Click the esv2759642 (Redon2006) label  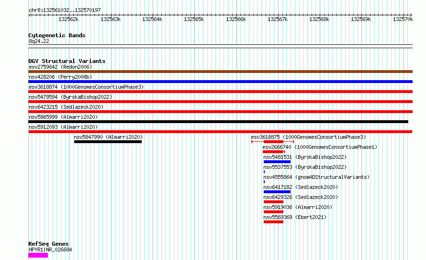pos(60,67)
